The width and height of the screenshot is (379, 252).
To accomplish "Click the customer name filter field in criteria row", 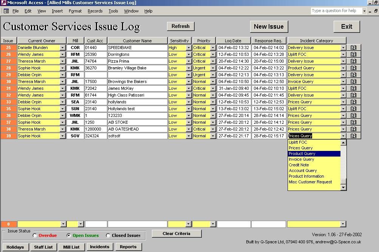I will tap(137, 224).
